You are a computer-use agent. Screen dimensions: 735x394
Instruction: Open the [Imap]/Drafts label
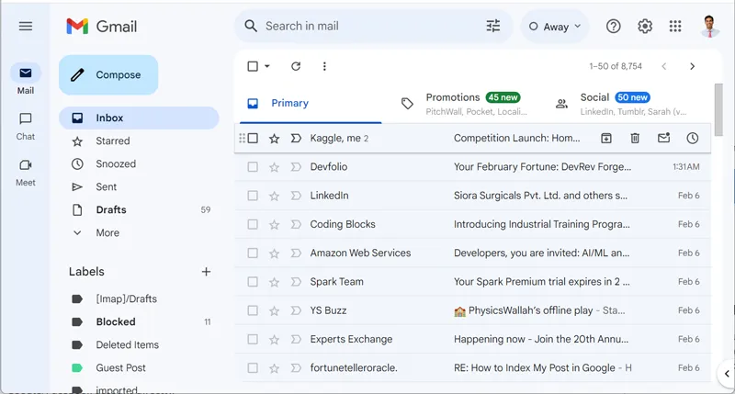(139, 298)
